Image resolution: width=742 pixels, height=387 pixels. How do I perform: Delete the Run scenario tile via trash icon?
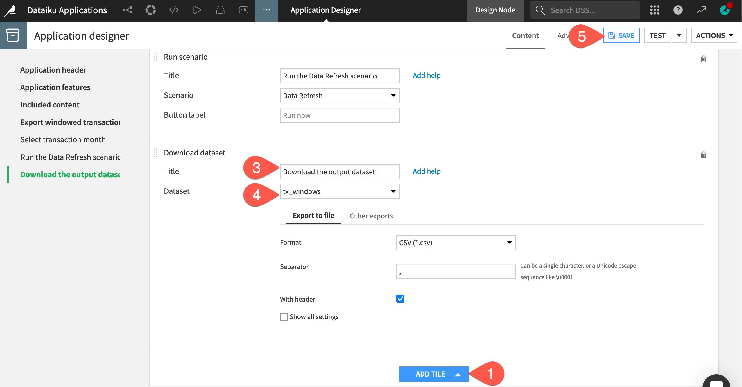tap(703, 59)
